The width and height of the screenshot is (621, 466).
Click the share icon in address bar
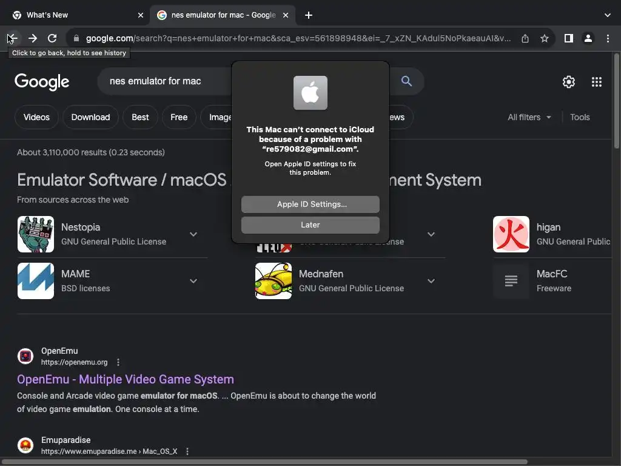pos(525,38)
